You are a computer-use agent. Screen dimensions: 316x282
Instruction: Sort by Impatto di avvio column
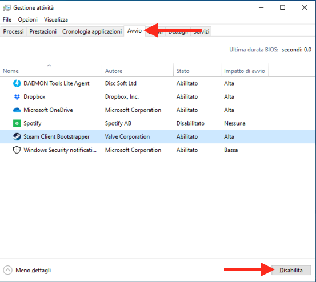(x=245, y=71)
